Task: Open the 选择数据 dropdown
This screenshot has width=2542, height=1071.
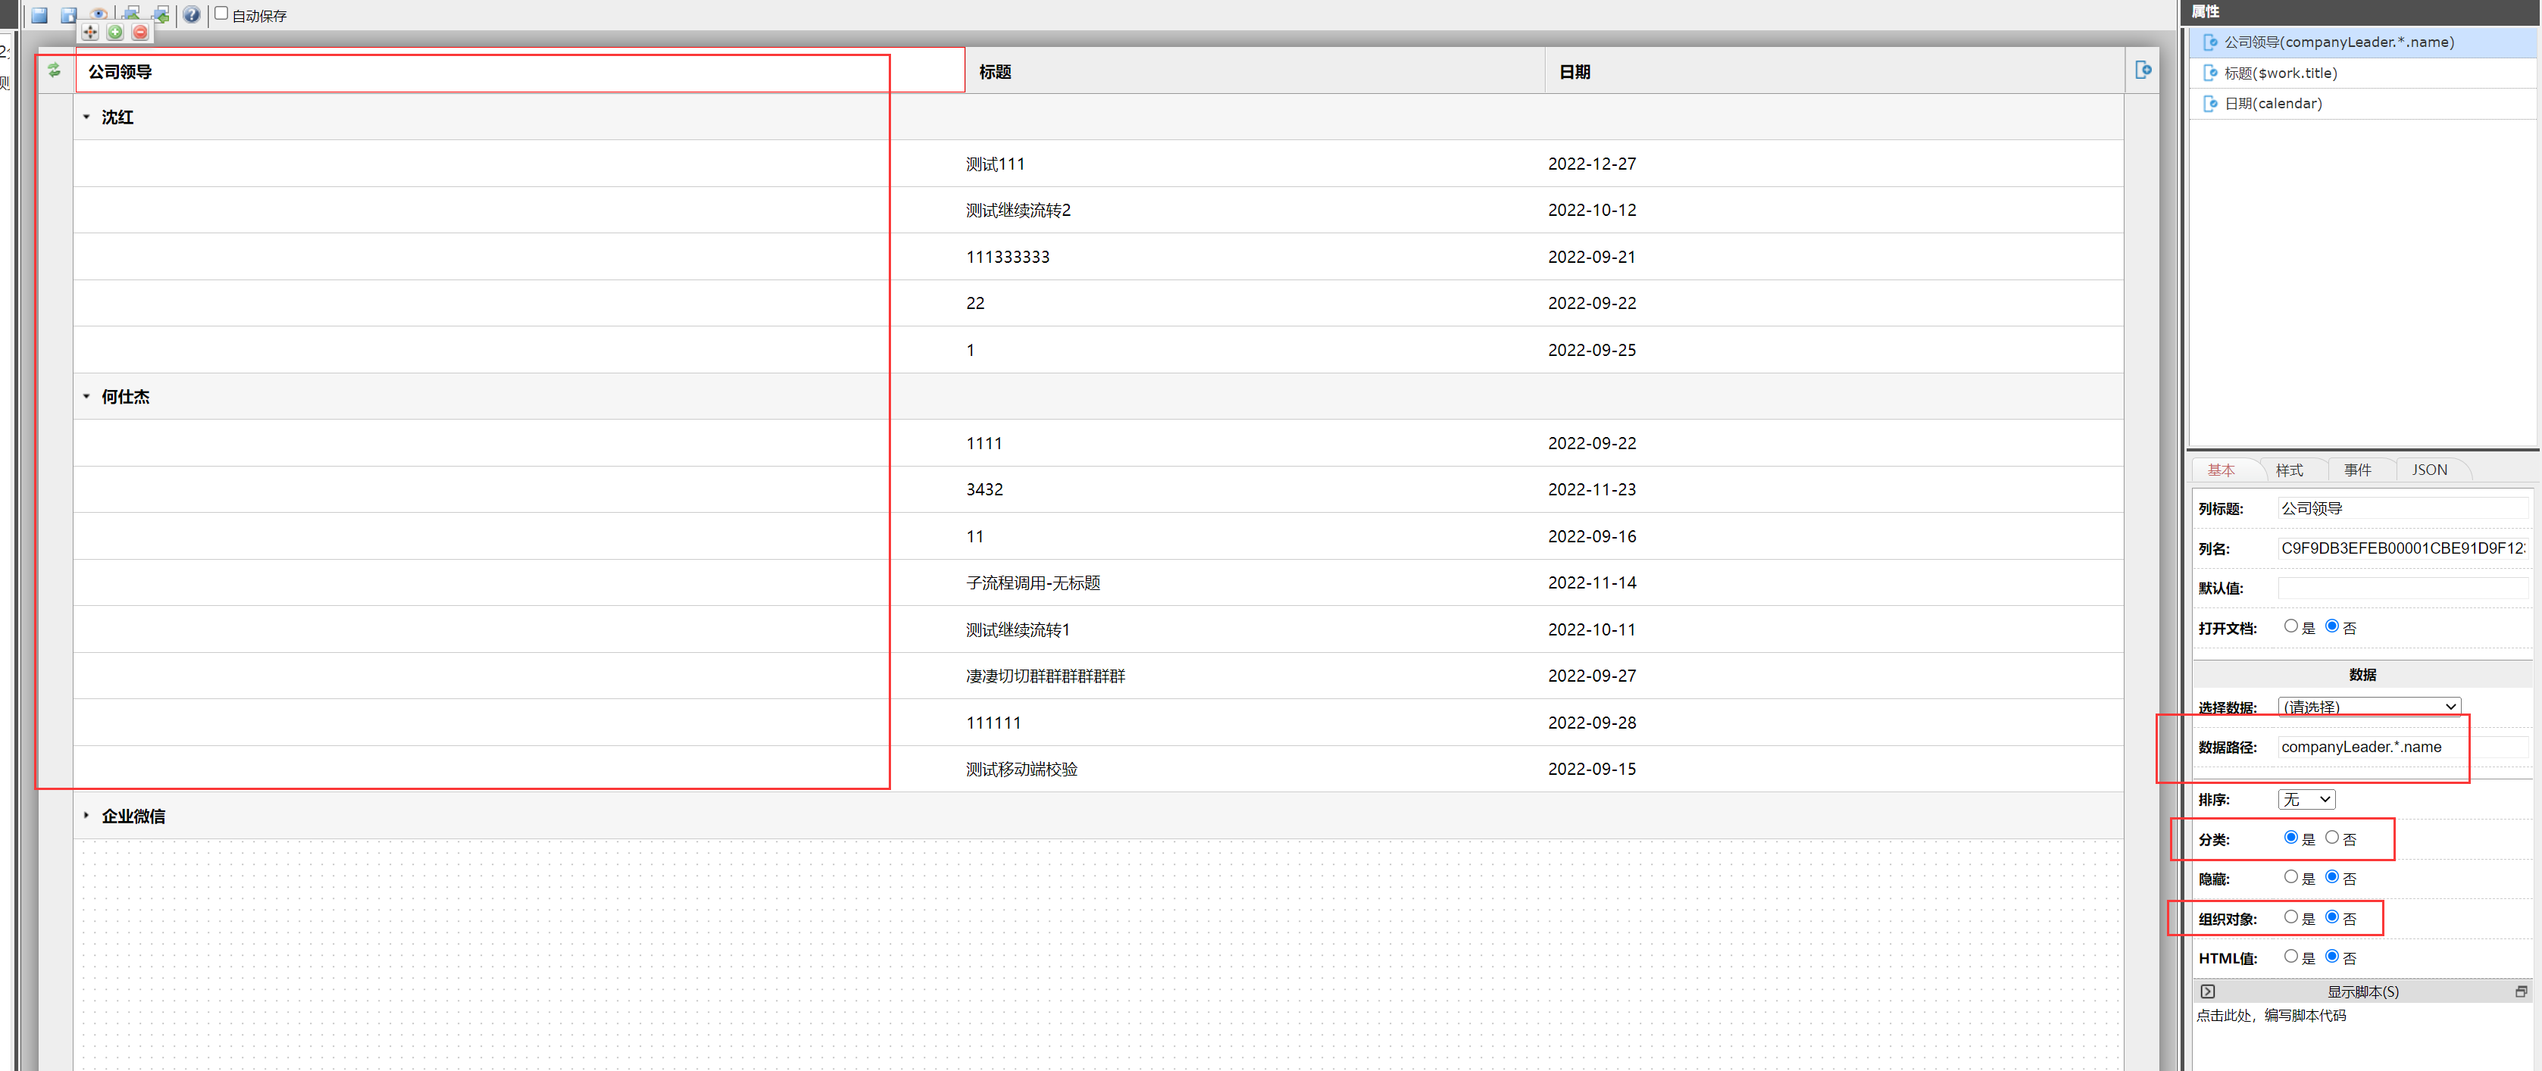Action: coord(2368,706)
